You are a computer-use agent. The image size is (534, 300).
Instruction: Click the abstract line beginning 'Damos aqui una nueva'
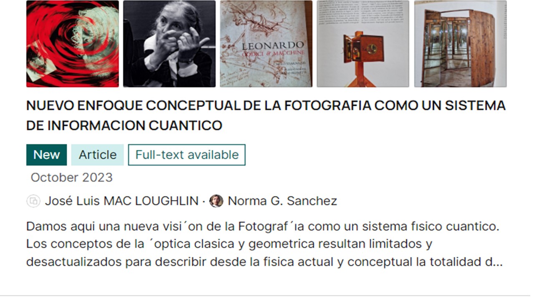click(263, 227)
